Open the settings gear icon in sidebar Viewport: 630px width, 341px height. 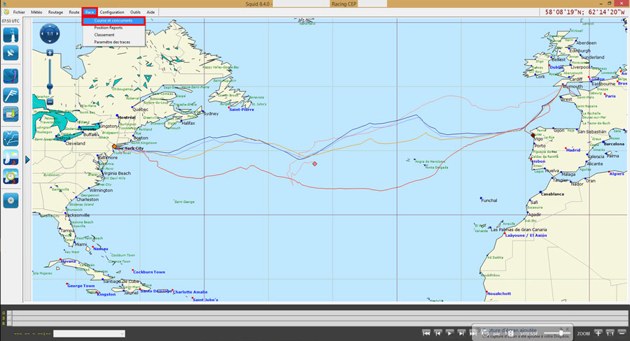11,200
